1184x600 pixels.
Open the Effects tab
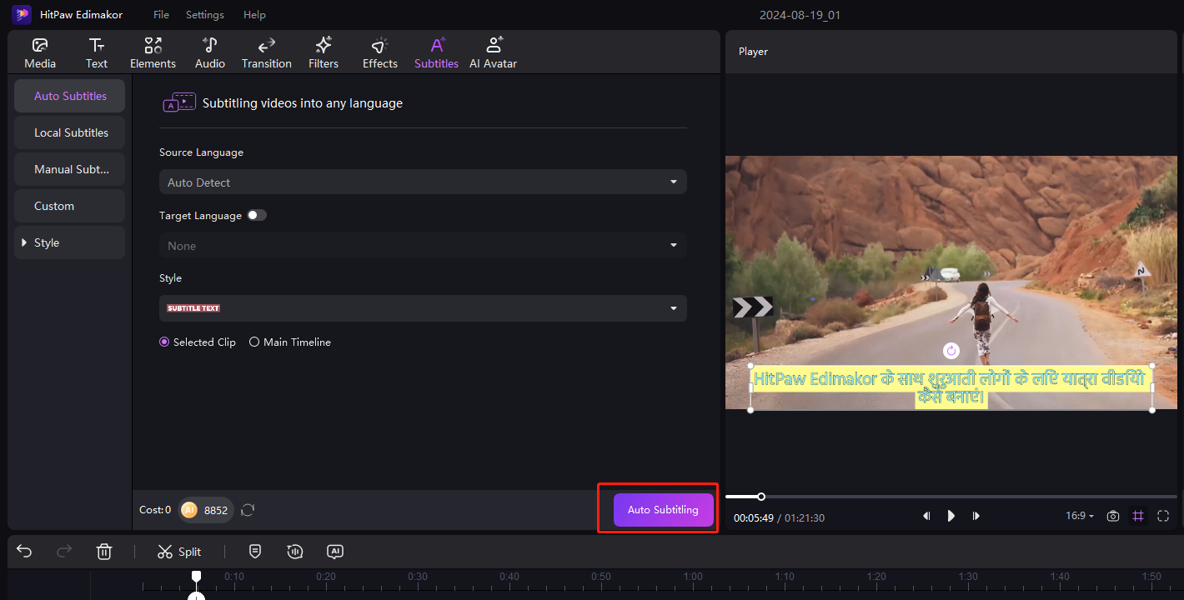coord(380,53)
